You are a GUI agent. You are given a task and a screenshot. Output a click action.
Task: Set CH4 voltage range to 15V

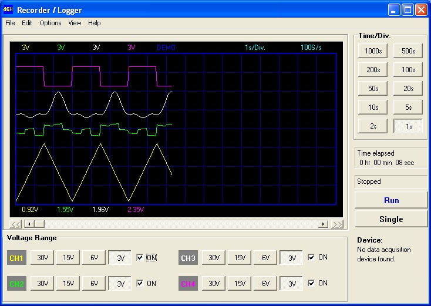point(240,284)
